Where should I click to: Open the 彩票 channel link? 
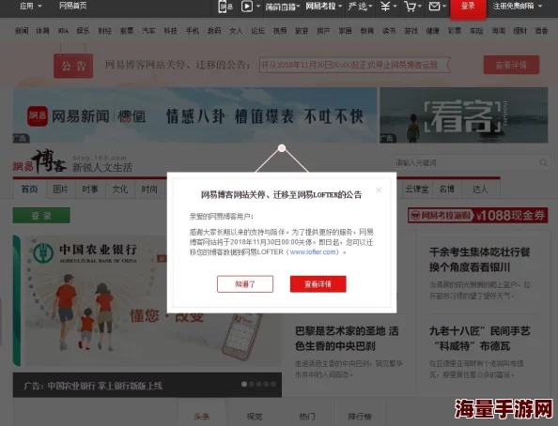(455, 31)
